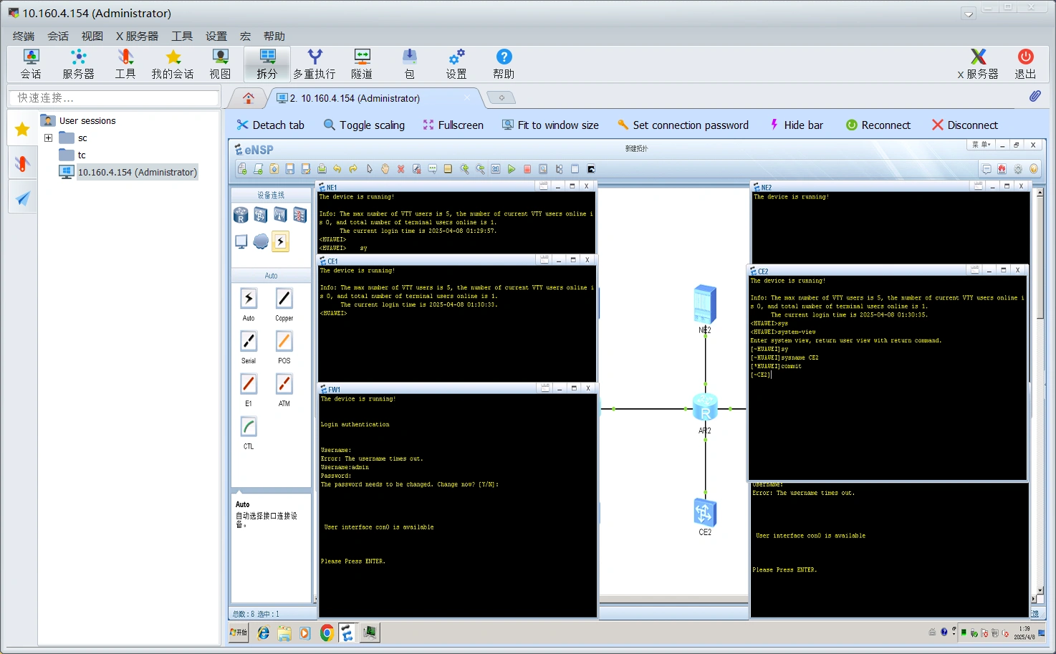Screen dimensions: 1056x654
Task: Click Set connection password
Action: 683,125
